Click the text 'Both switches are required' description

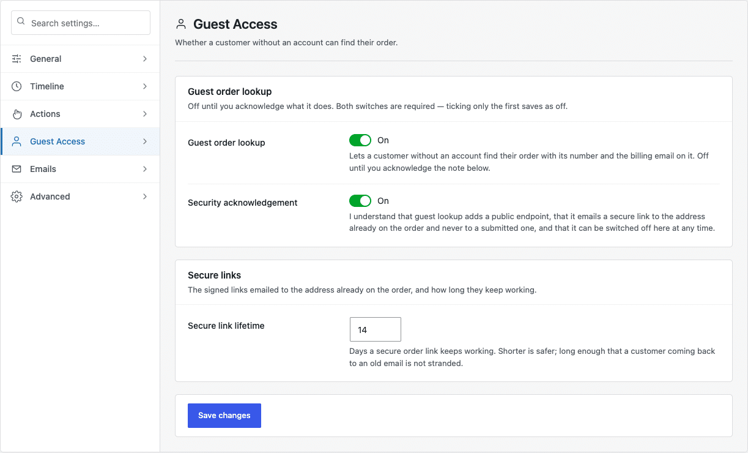tap(377, 106)
